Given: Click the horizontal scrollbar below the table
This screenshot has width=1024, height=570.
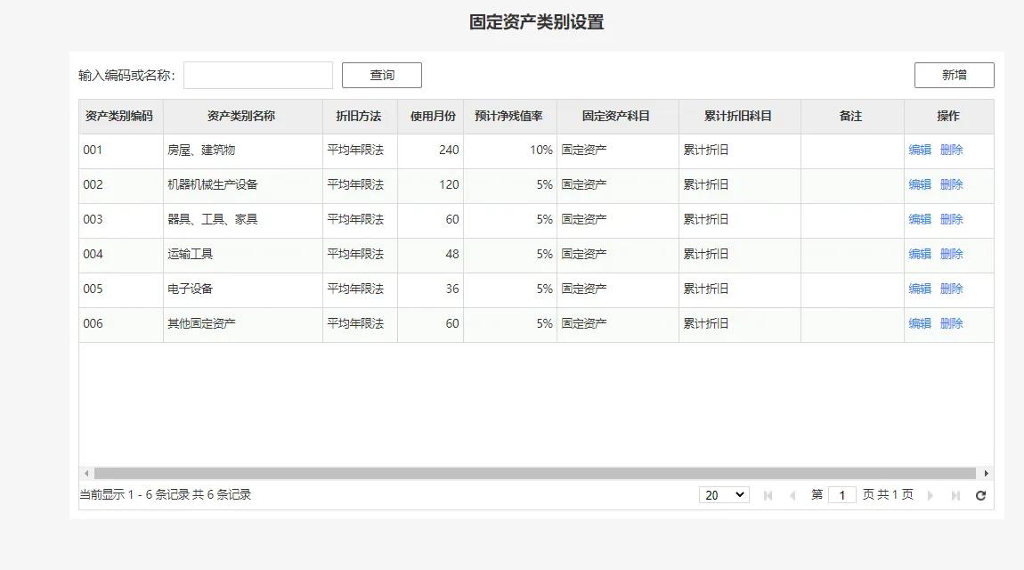Looking at the screenshot, I should [534, 473].
